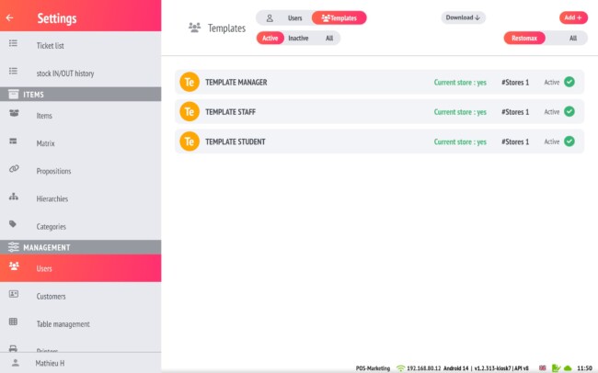
Task: Click the Te avatar of TEMPLATE STAFF
Action: (190, 112)
